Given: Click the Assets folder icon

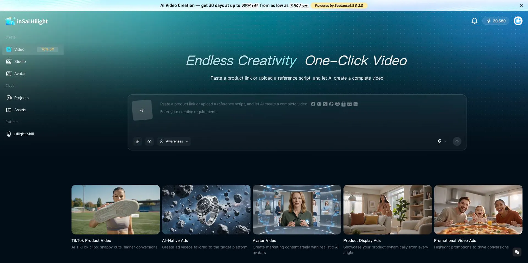Looking at the screenshot, I should pos(9,110).
